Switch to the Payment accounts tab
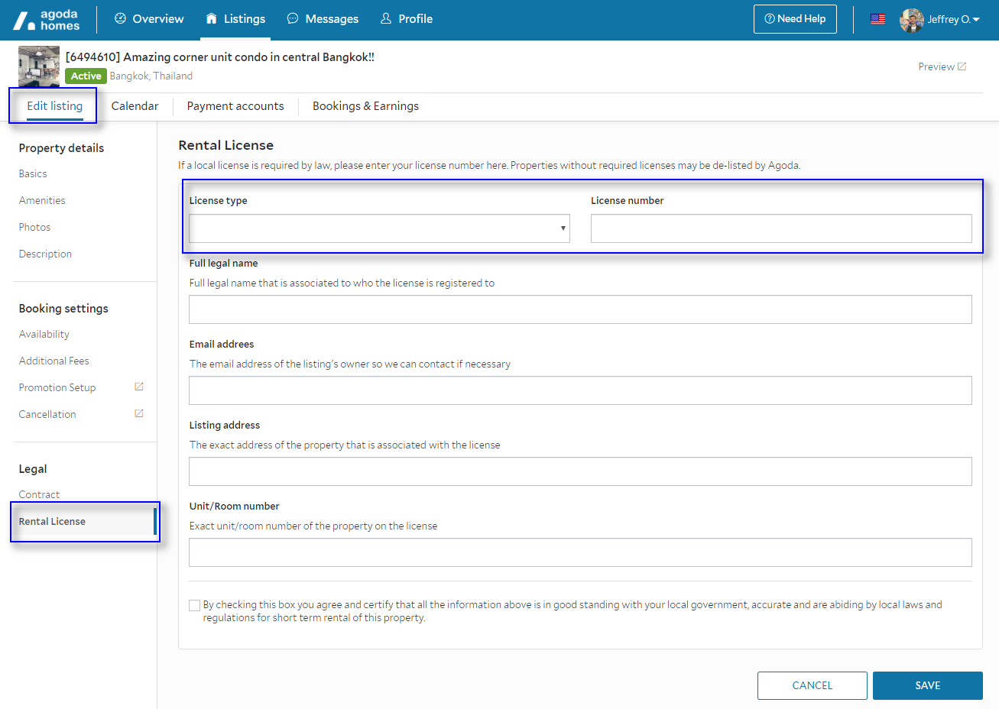The image size is (999, 709). coord(235,106)
